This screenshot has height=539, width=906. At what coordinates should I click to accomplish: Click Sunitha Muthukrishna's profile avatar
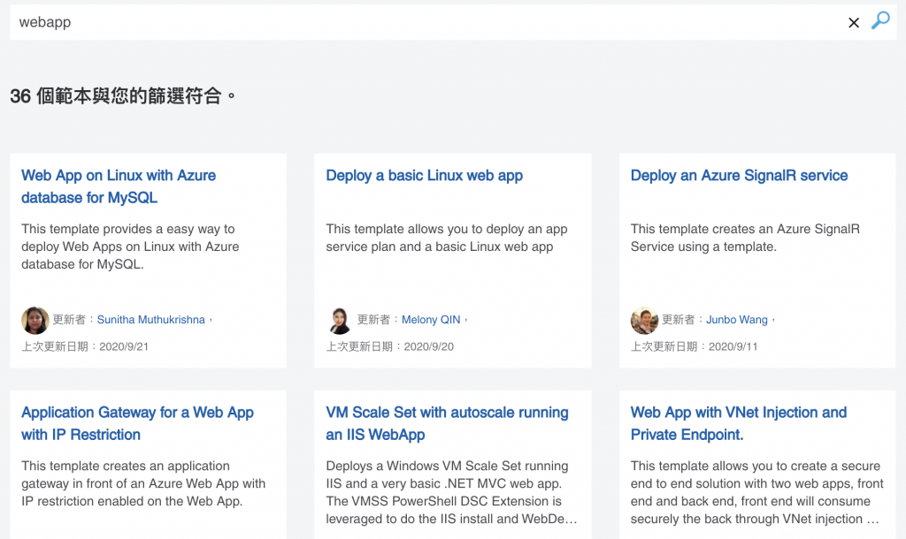[x=35, y=320]
